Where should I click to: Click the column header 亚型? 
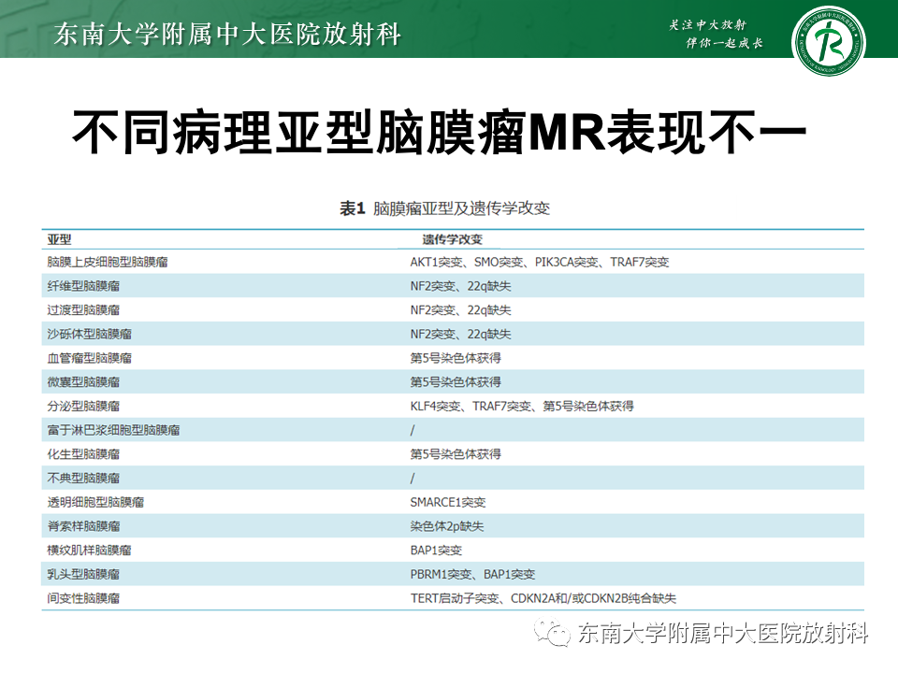point(59,240)
